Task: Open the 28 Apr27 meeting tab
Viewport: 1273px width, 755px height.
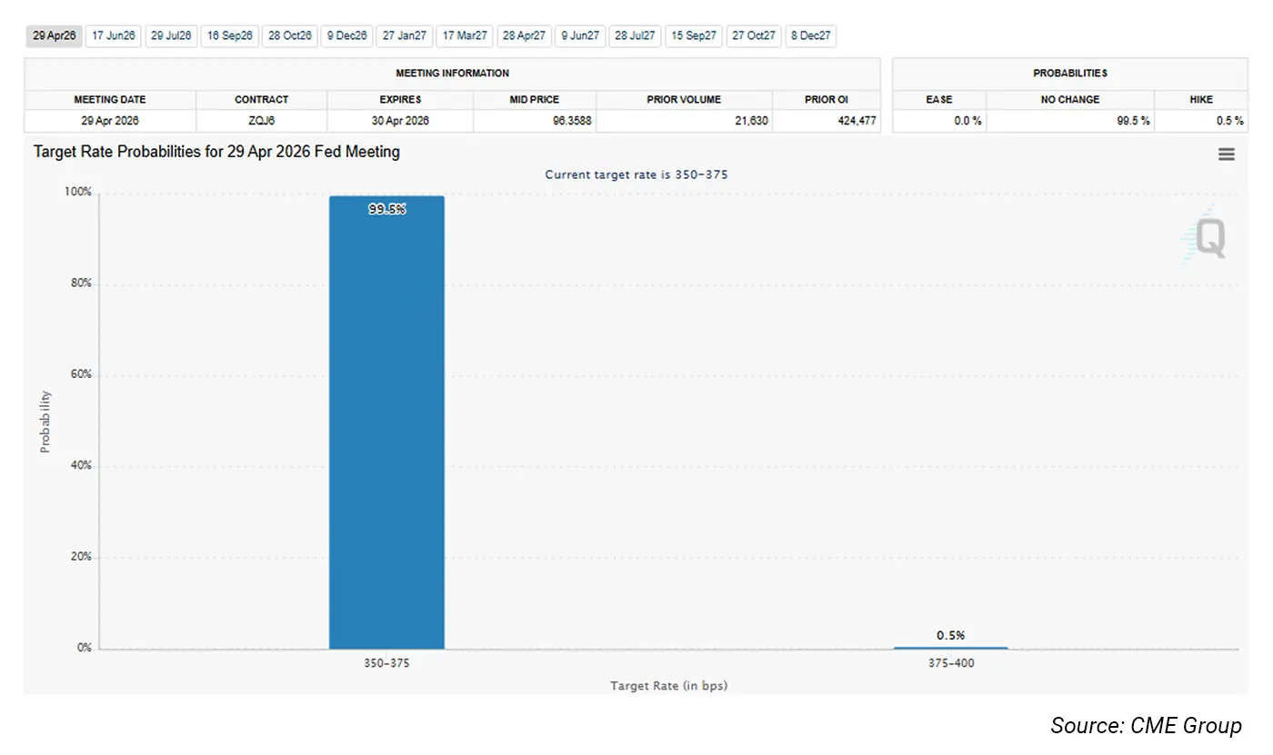Action: [x=525, y=36]
